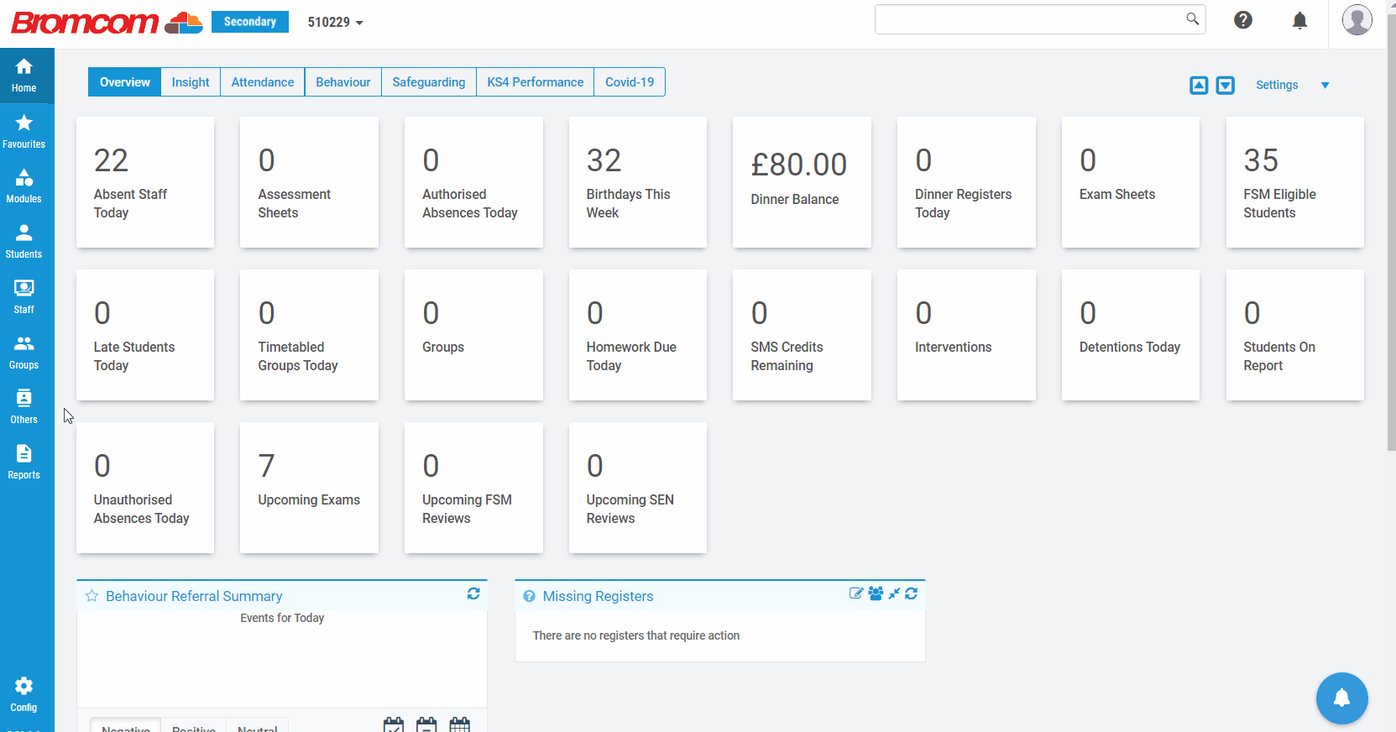1396x732 pixels.
Task: Toggle favourite star on Behaviour Referral Summary
Action: [92, 596]
